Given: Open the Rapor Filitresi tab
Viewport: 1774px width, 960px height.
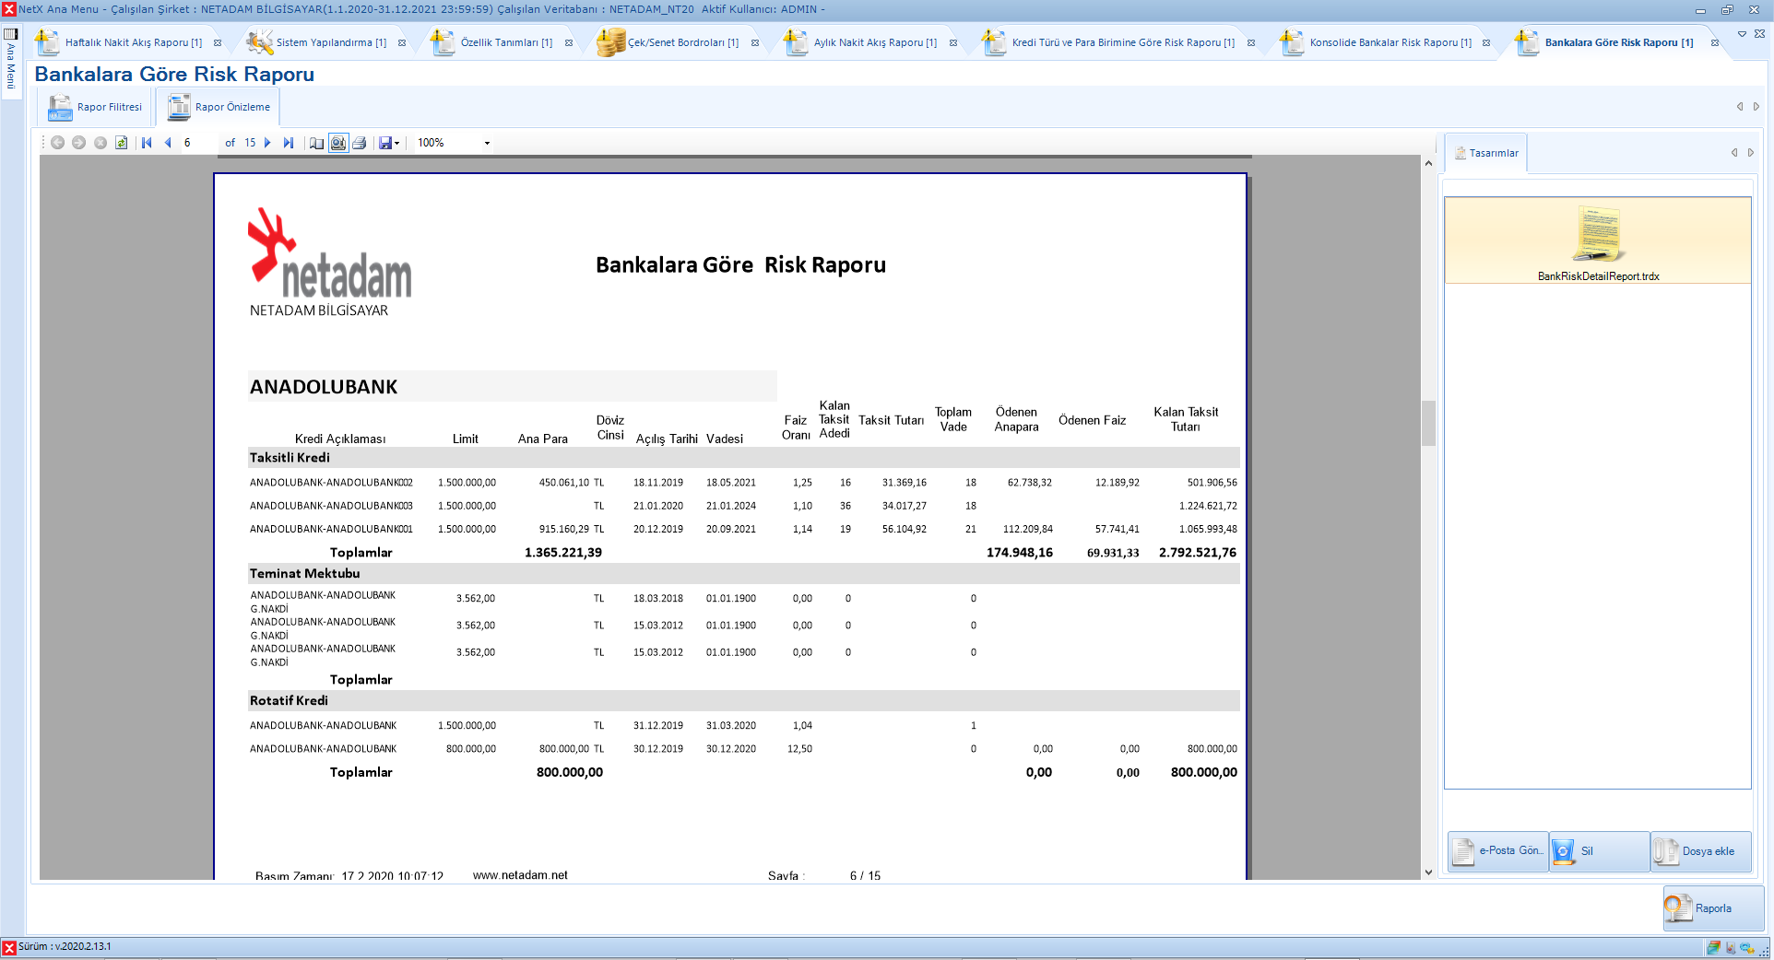Looking at the screenshot, I should (96, 107).
